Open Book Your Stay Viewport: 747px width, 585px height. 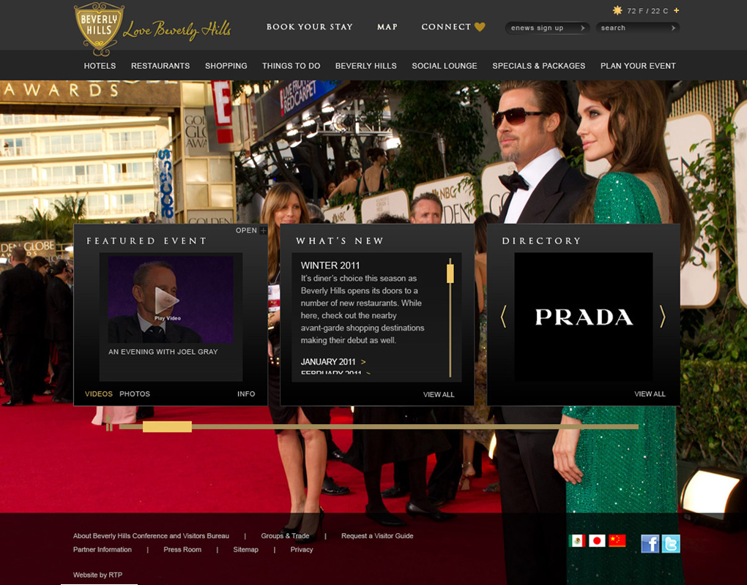pyautogui.click(x=310, y=26)
